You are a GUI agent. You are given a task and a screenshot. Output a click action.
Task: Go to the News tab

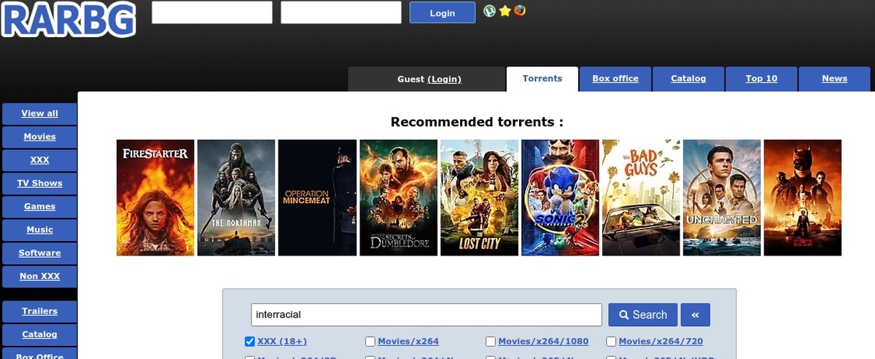(x=834, y=79)
